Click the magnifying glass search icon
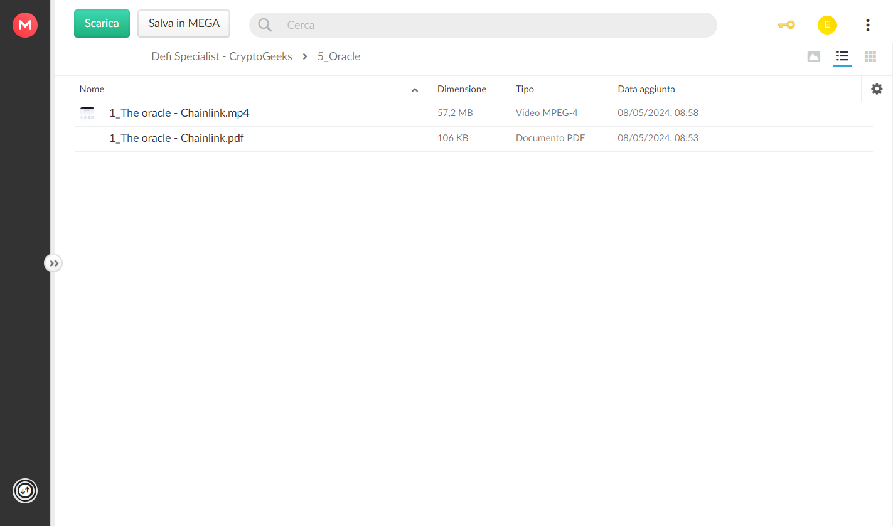893x526 pixels. click(x=265, y=25)
